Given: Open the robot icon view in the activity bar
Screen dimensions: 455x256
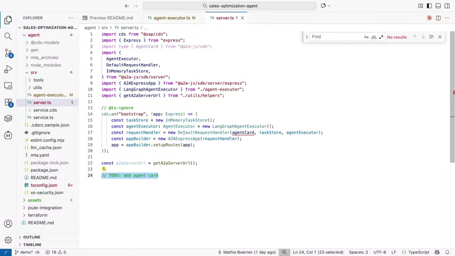Looking at the screenshot, I should pos(8,135).
